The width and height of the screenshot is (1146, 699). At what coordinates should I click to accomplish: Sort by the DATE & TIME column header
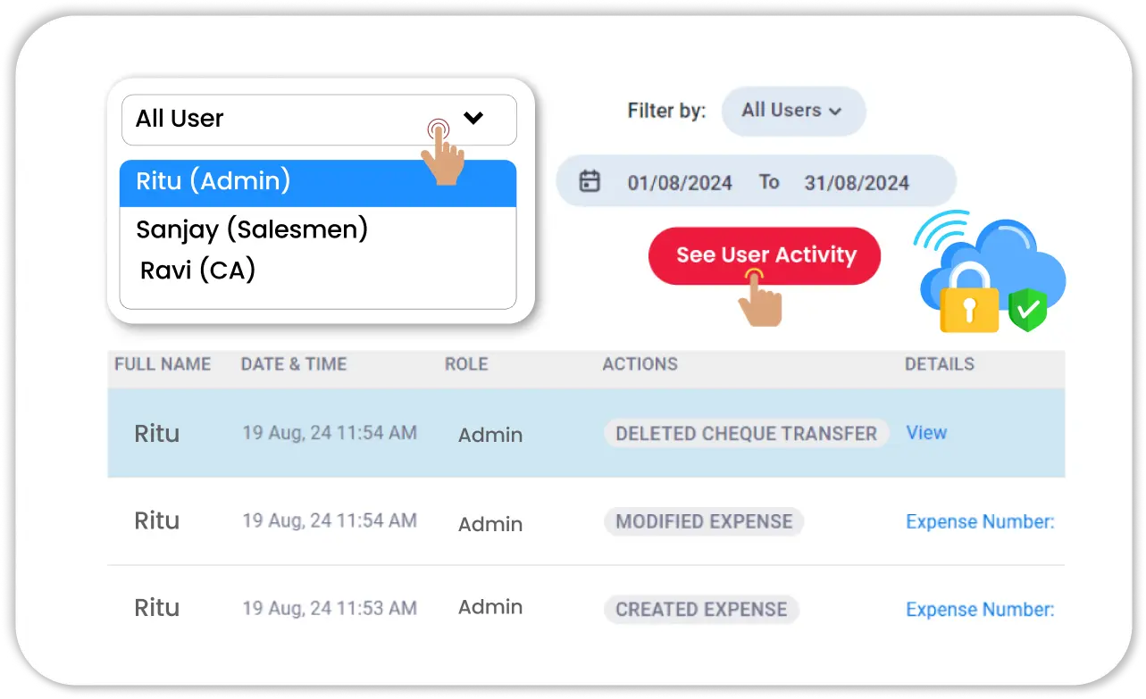(x=294, y=364)
